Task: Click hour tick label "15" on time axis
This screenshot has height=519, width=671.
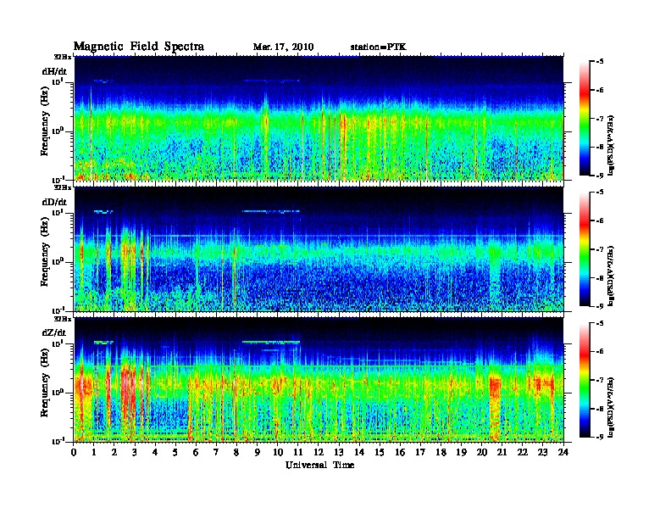Action: pos(380,452)
